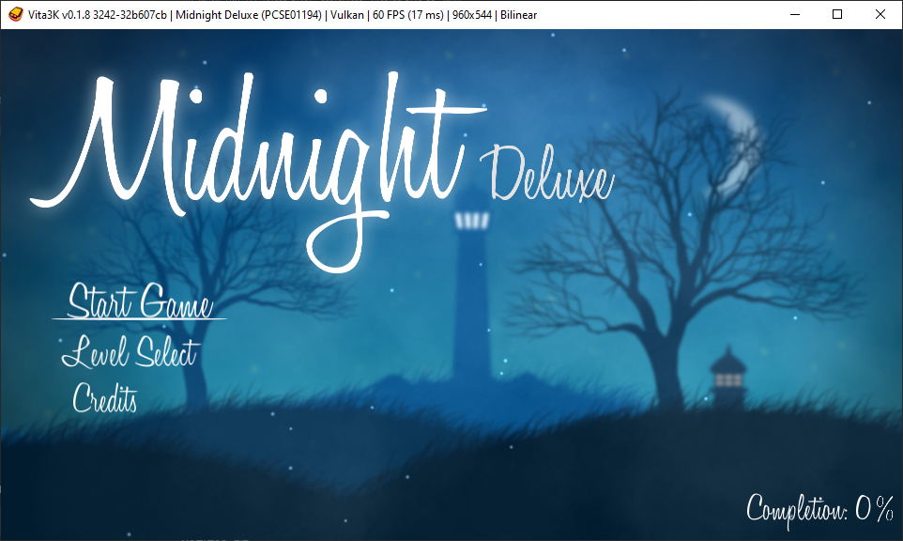This screenshot has height=541, width=903.
Task: Open the Level Select menu option
Action: 130,351
